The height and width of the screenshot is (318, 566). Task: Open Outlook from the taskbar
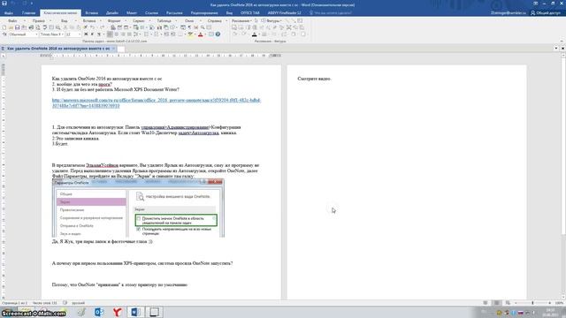99,312
